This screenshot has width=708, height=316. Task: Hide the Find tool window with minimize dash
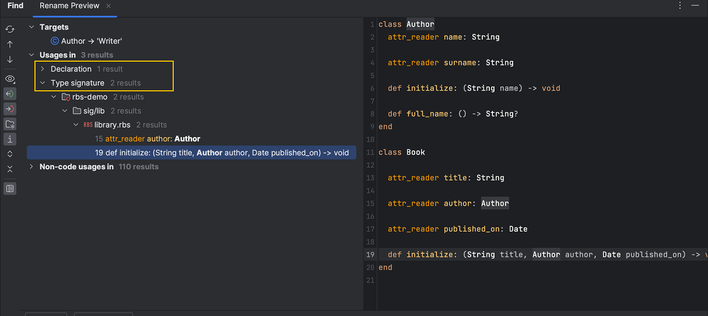(695, 5)
